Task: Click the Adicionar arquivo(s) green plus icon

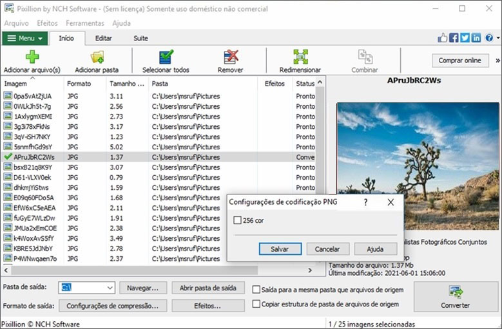Action: pos(32,57)
